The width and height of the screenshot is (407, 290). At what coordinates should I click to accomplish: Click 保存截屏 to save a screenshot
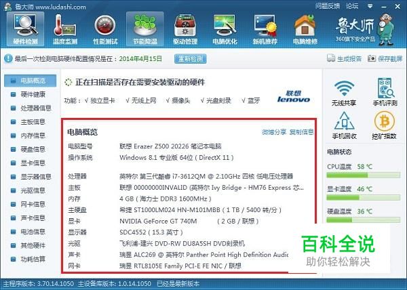click(385, 58)
